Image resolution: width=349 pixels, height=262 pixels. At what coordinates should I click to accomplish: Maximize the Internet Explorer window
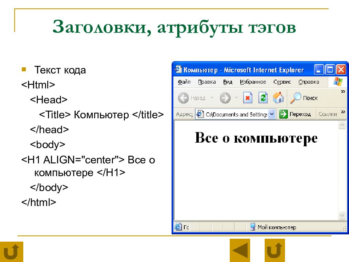[330, 70]
